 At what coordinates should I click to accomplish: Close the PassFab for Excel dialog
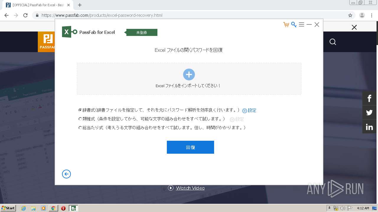coord(317,25)
